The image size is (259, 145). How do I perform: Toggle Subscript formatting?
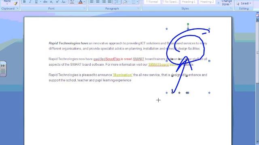tap(51, 2)
